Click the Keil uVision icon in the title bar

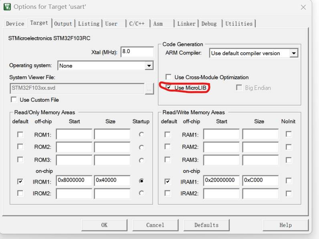tap(7, 7)
